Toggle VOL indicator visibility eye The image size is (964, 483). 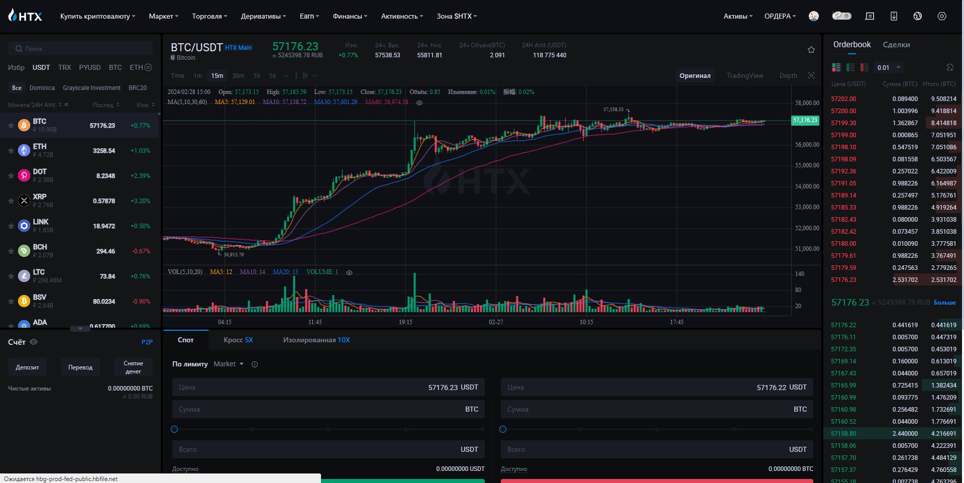click(x=349, y=272)
